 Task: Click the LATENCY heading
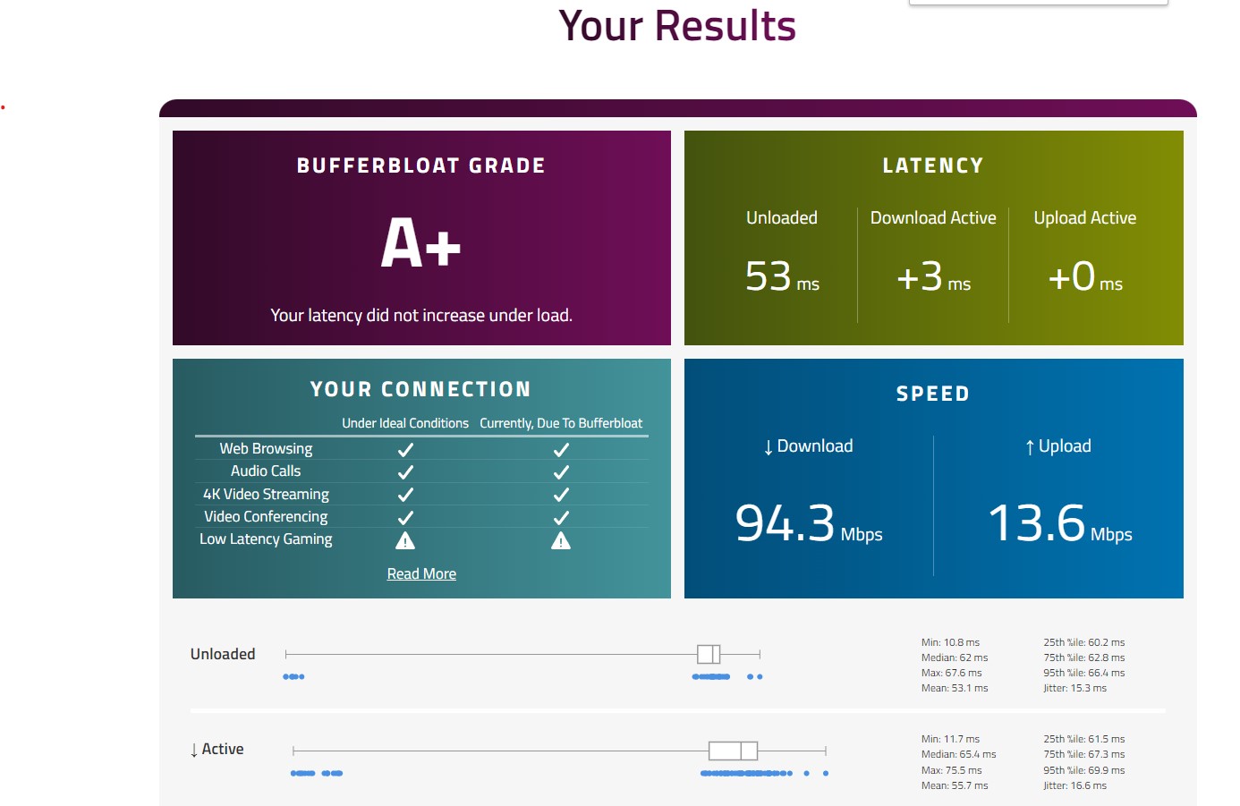pyautogui.click(x=933, y=165)
